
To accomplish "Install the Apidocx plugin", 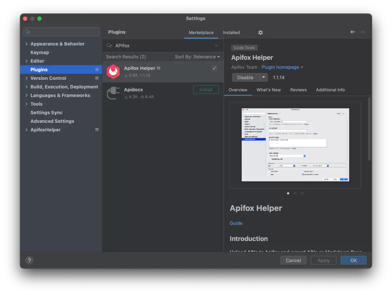I will [206, 90].
